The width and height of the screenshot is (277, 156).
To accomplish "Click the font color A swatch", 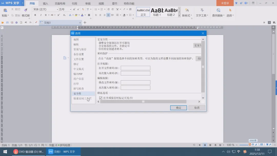I will tap(82, 15).
